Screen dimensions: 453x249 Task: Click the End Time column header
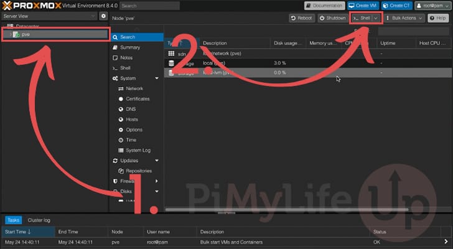pos(81,232)
